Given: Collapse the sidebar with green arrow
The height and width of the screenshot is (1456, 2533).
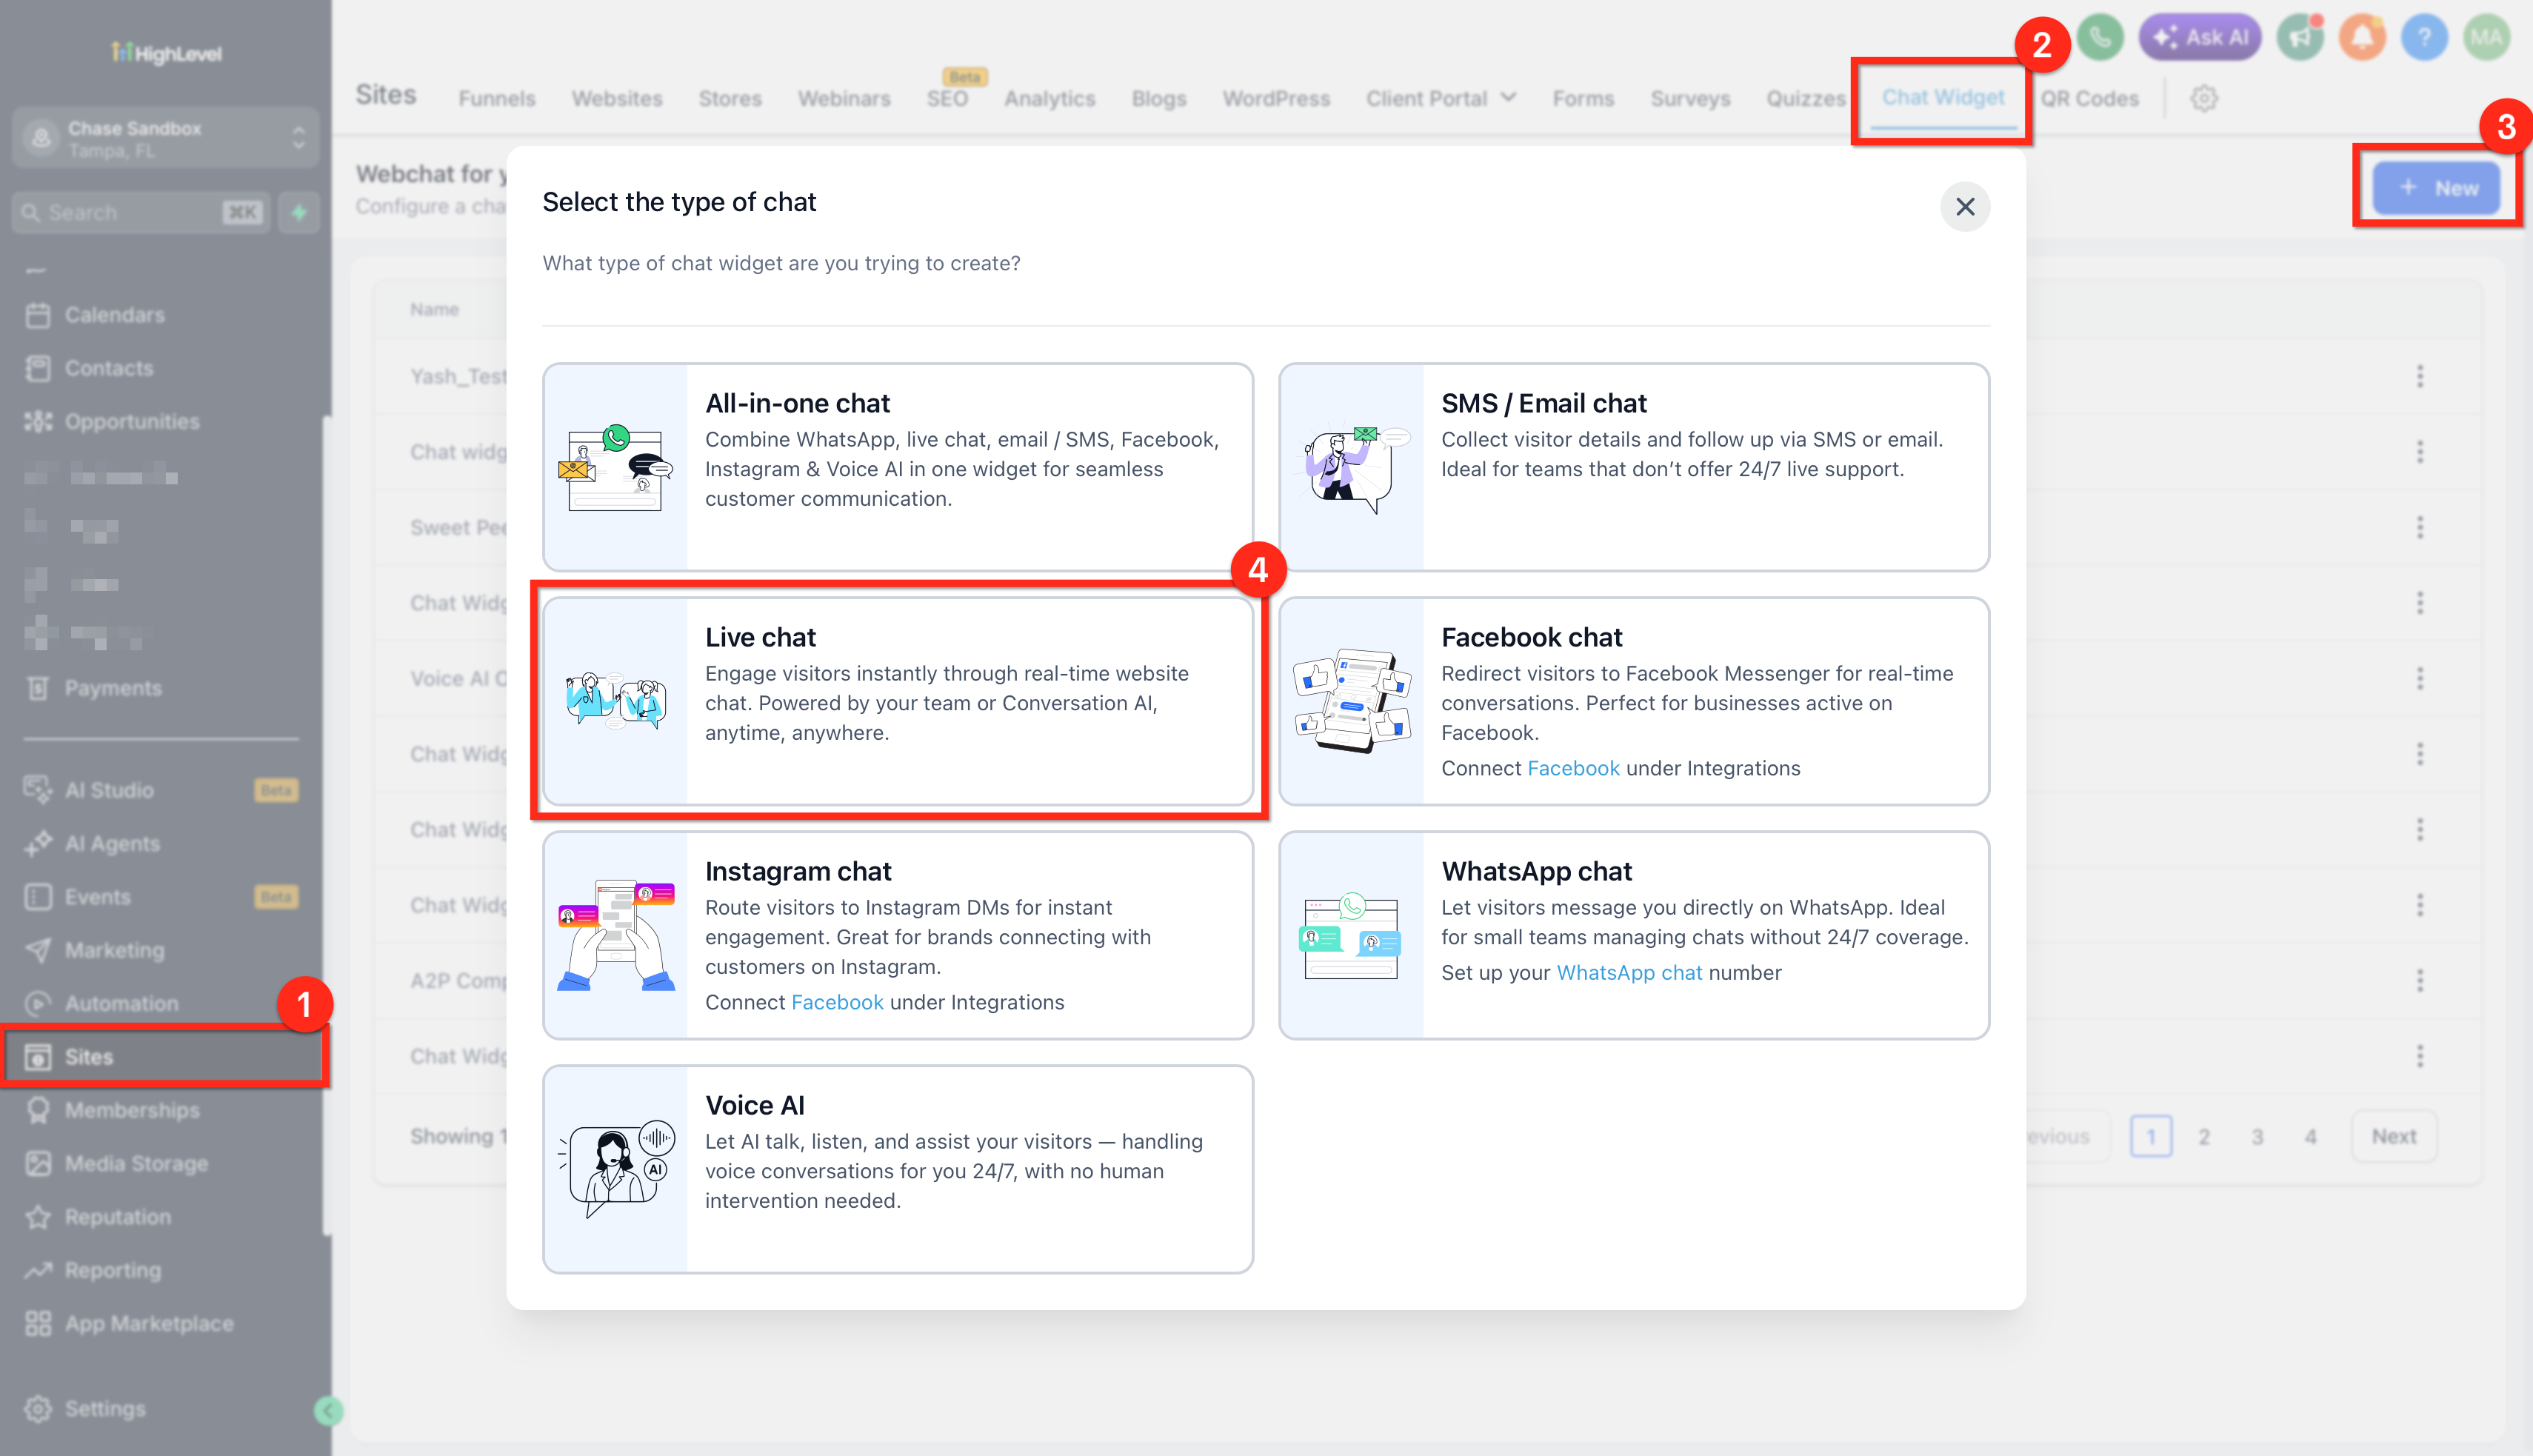Looking at the screenshot, I should point(328,1411).
